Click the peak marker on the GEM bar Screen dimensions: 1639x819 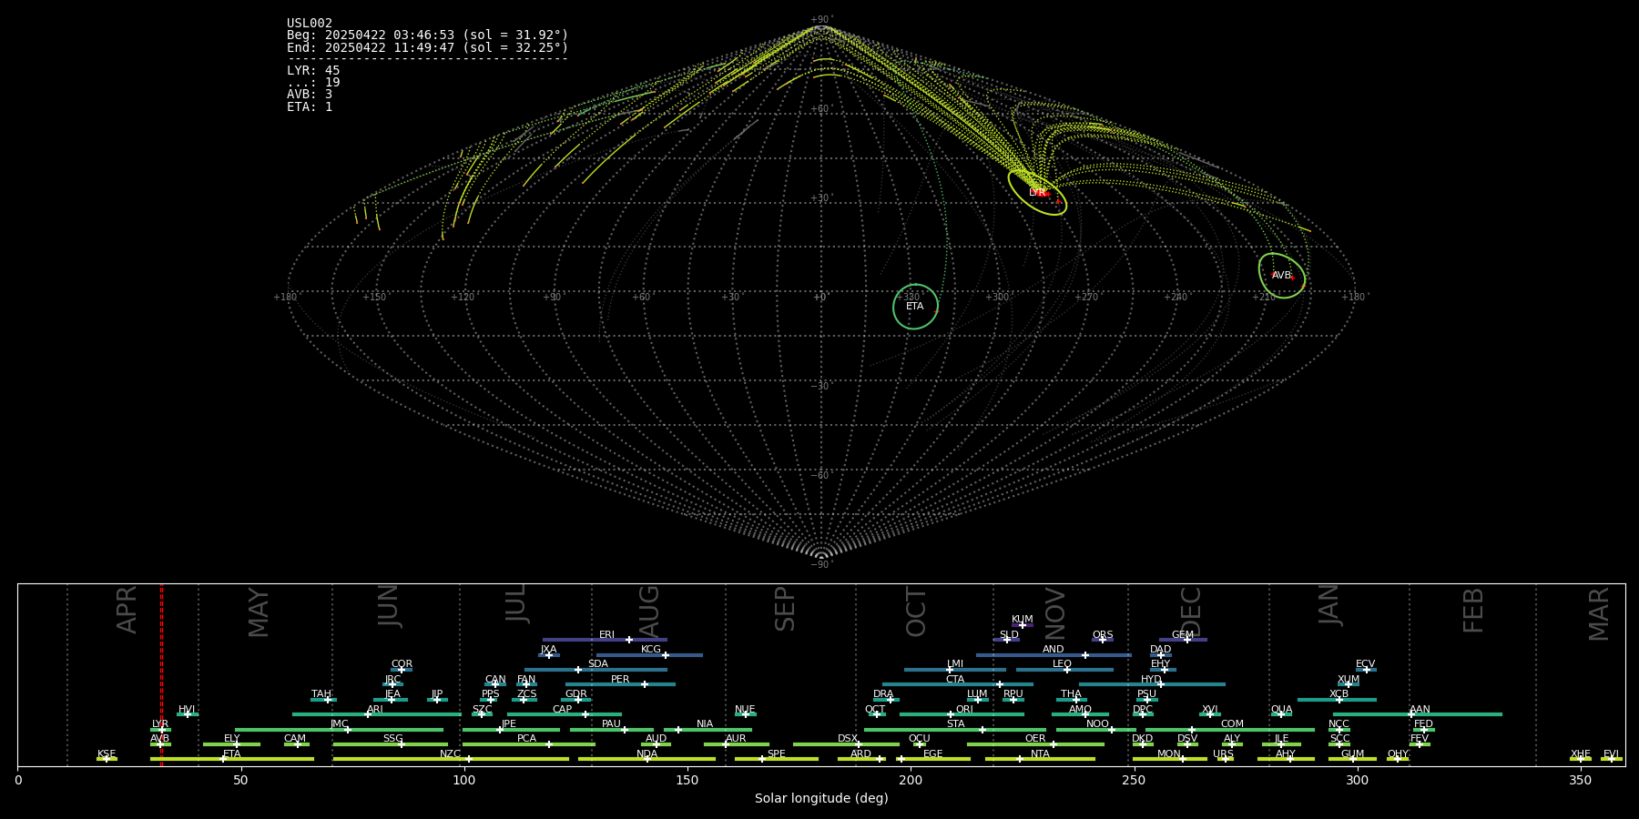coord(1187,640)
